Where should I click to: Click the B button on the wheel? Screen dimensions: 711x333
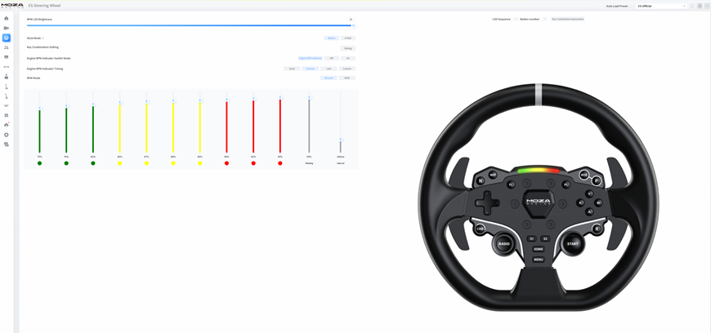pos(598,202)
